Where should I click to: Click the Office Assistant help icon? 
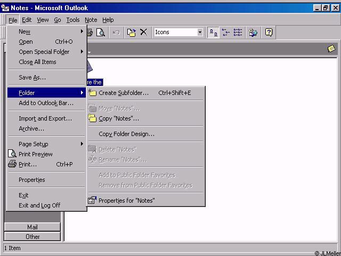269,33
